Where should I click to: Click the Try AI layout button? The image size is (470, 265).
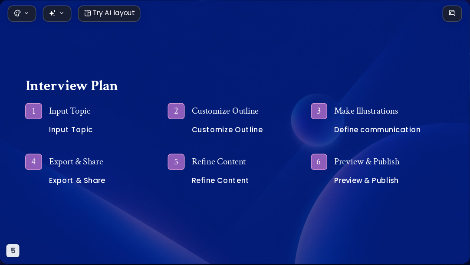pos(109,13)
